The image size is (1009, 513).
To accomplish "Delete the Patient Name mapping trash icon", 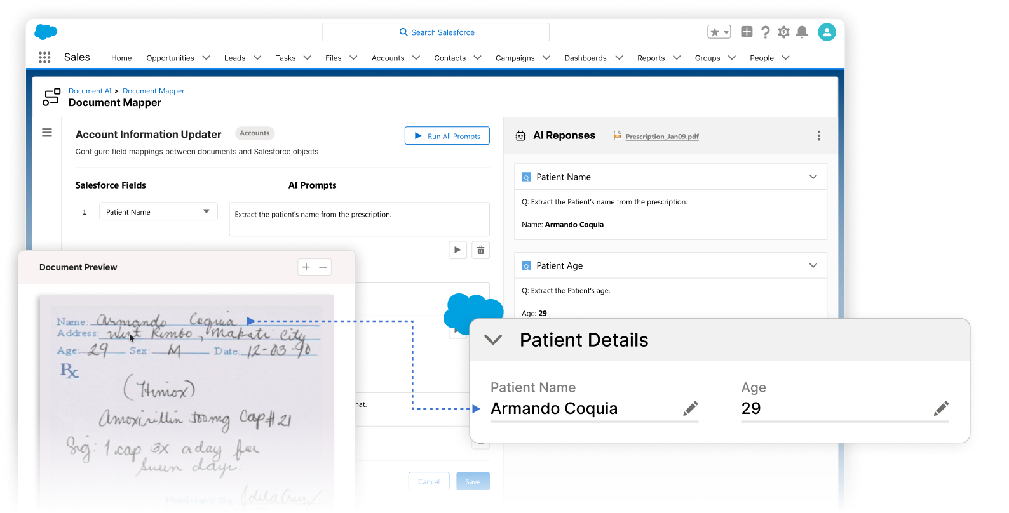I will (481, 250).
